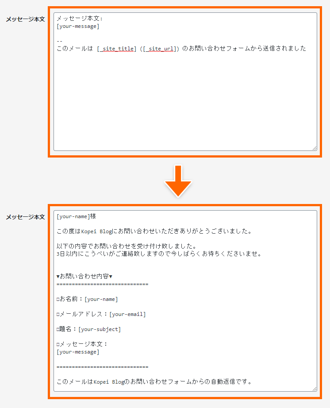Click [your-message] tag in upper textarea
Image resolution: width=330 pixels, height=408 pixels.
click(78, 26)
